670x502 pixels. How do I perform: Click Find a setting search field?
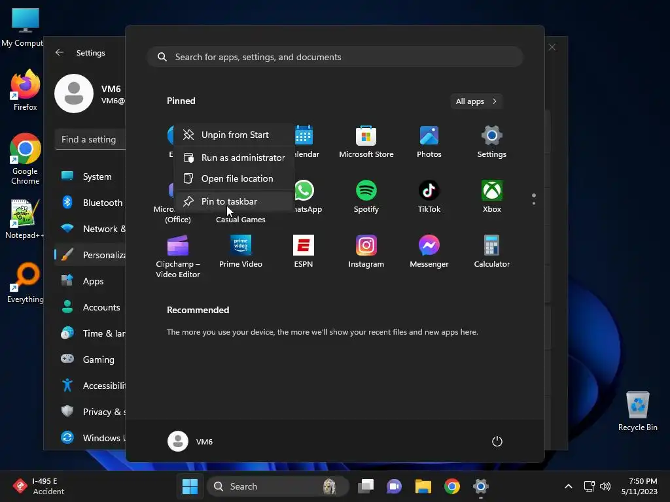[x=90, y=139]
